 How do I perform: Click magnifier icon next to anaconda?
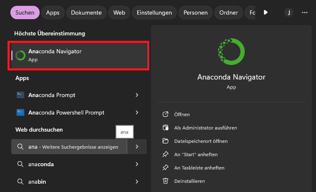pyautogui.click(x=20, y=164)
